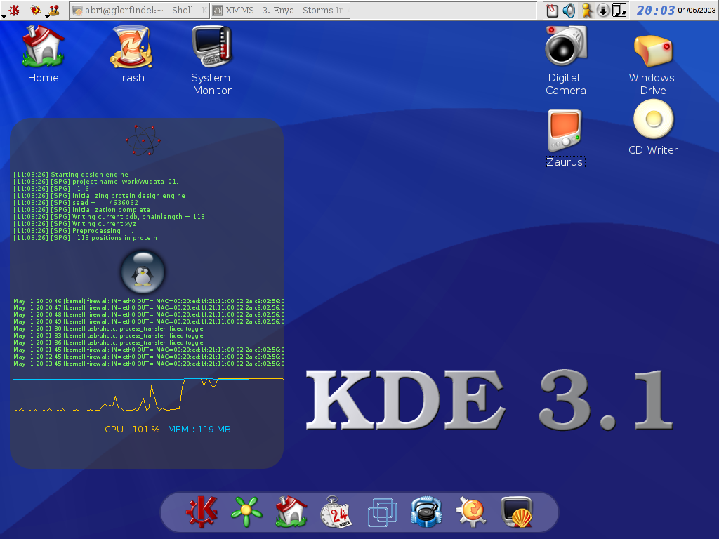Open the Trash desktop icon
This screenshot has height=539, width=719.
(x=130, y=54)
